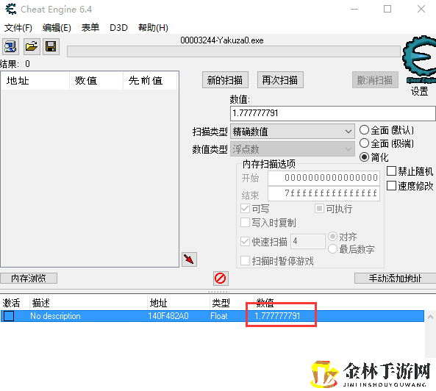Click the 描述 column header
Viewport: 436px width, 391px height.
pos(41,303)
